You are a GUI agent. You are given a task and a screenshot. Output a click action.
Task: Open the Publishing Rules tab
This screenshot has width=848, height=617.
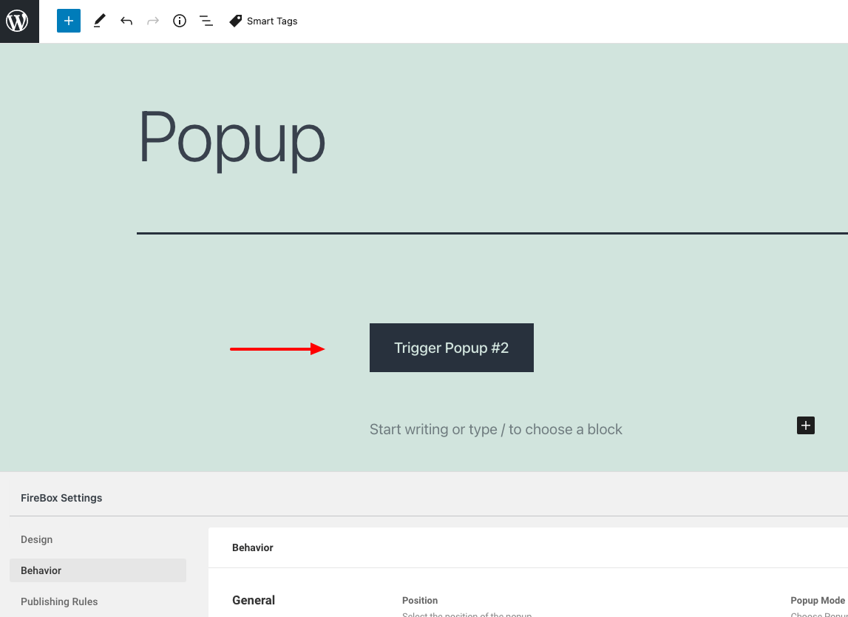[59, 601]
